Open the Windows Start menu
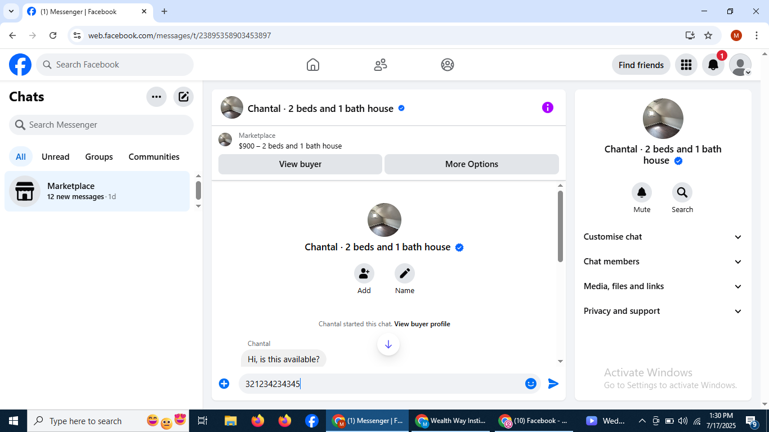The width and height of the screenshot is (769, 432). pos(14,421)
